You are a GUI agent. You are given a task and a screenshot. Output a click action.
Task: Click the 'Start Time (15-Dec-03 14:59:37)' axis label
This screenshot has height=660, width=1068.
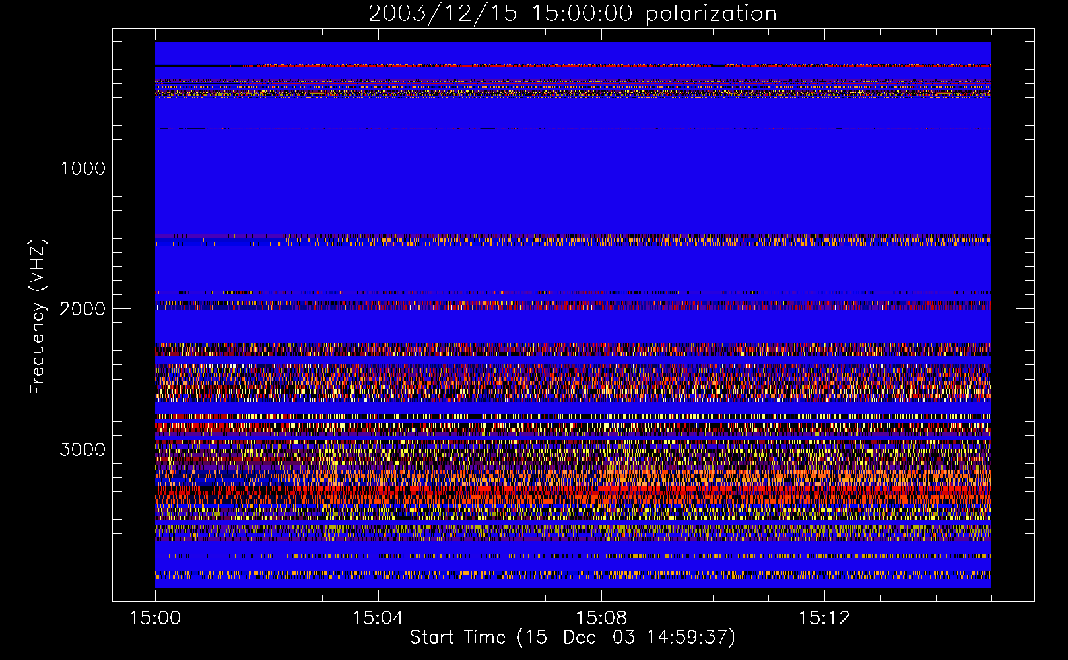pos(572,638)
